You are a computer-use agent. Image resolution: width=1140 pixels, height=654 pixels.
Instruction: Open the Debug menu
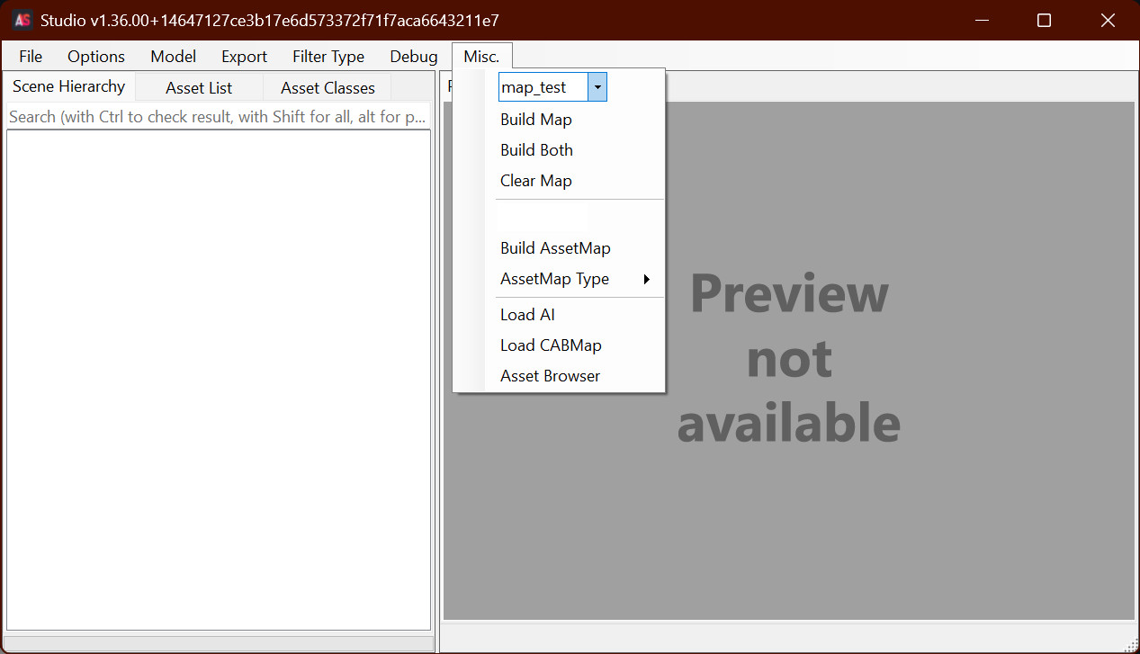(x=414, y=56)
